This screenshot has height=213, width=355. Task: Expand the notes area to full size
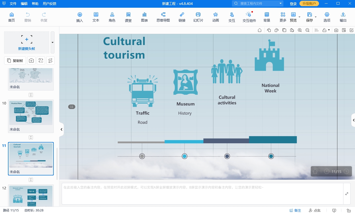click(x=347, y=194)
